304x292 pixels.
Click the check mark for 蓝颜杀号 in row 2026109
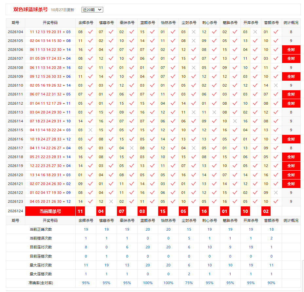pos(152,76)
